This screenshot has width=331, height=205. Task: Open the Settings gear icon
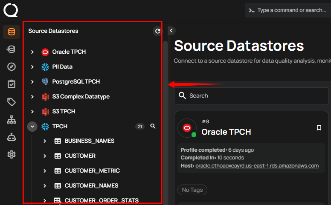tap(12, 155)
